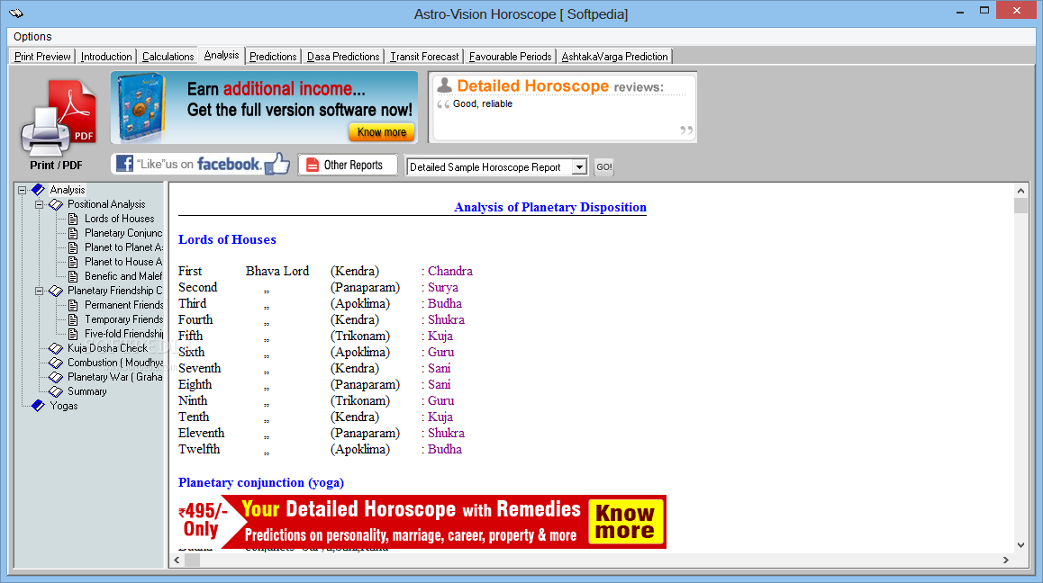Open the Options menu
The image size is (1043, 583).
click(x=32, y=37)
